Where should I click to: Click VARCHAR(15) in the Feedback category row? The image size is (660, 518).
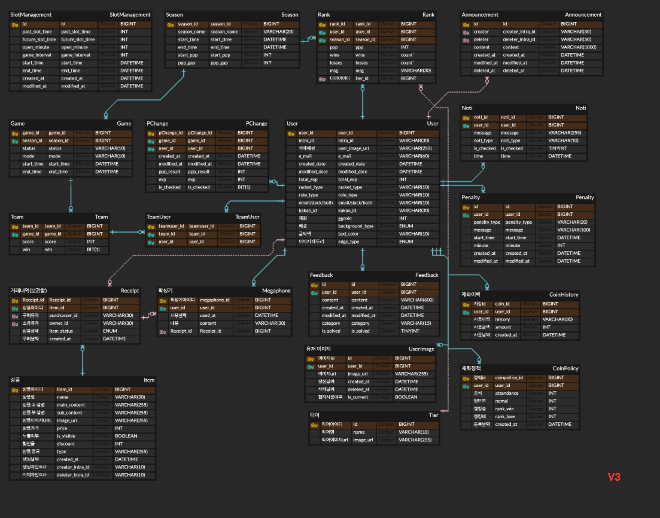(x=416, y=323)
